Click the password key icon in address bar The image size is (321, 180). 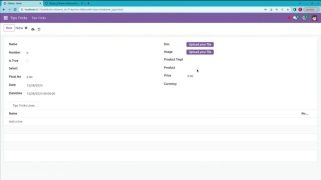coord(265,9)
